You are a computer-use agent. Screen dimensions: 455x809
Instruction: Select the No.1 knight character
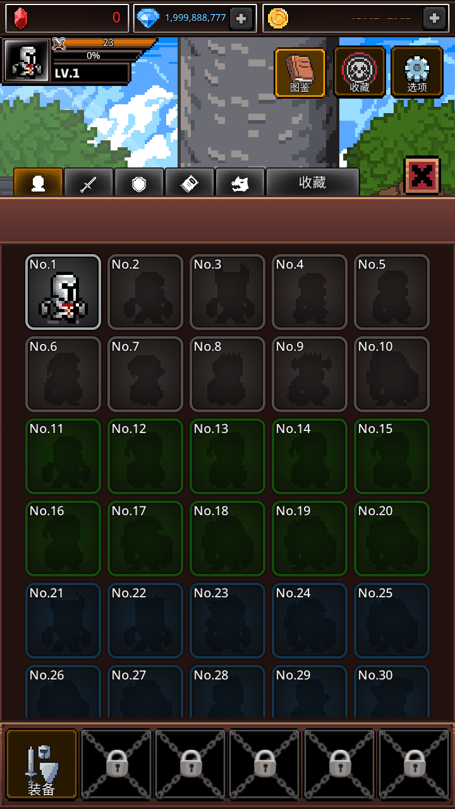click(63, 292)
